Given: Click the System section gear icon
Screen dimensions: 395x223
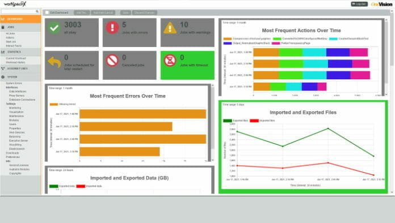Looking at the screenshot, I should point(3,77).
